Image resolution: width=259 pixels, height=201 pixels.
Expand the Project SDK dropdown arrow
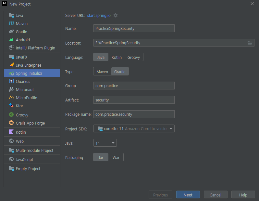171,129
